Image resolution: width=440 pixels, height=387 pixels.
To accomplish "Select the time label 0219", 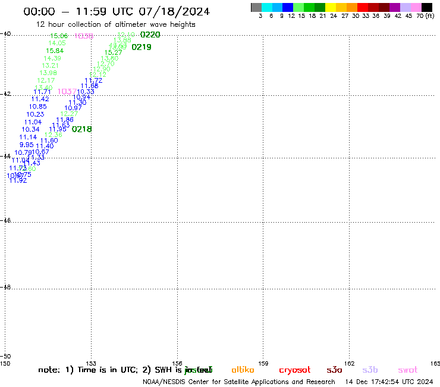I will [x=142, y=47].
